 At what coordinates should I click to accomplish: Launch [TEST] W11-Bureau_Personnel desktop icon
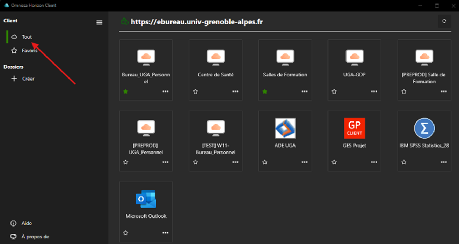coord(216,128)
